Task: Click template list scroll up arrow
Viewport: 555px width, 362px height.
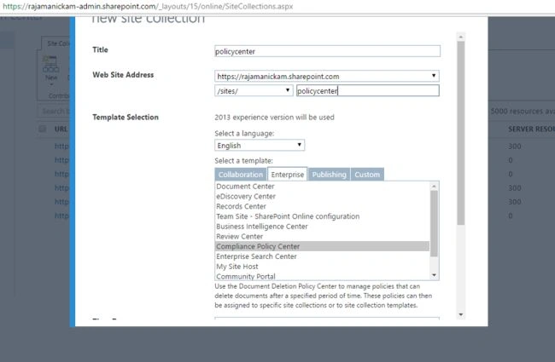Action: point(434,187)
